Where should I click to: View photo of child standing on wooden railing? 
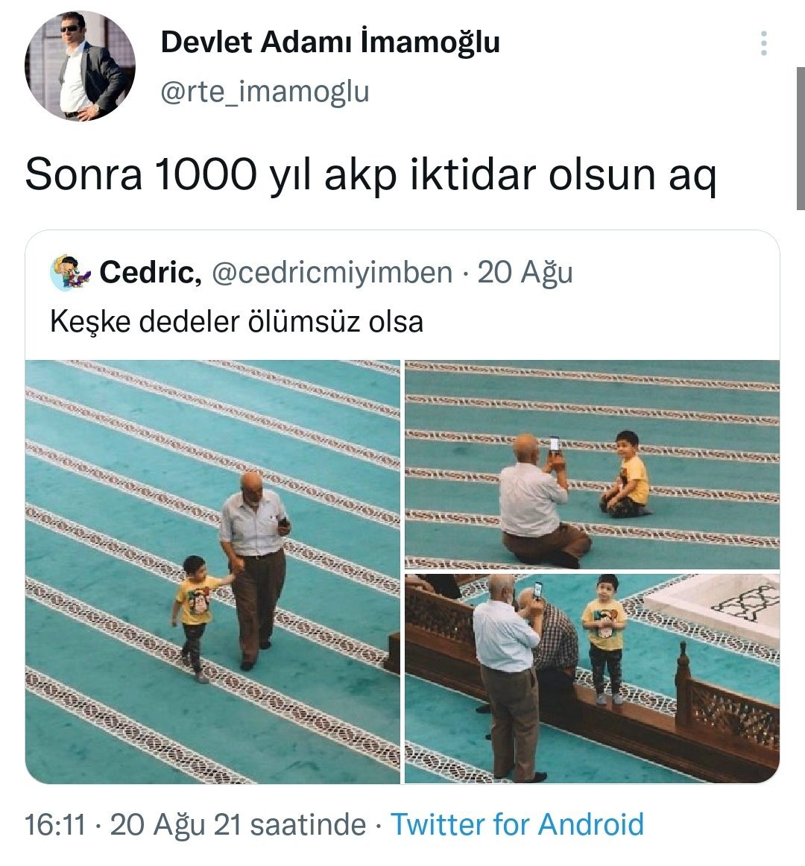tap(593, 678)
